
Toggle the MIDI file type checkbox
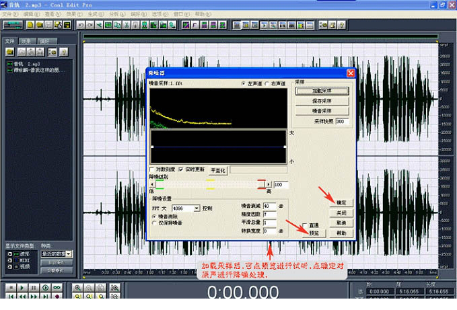tap(9, 260)
